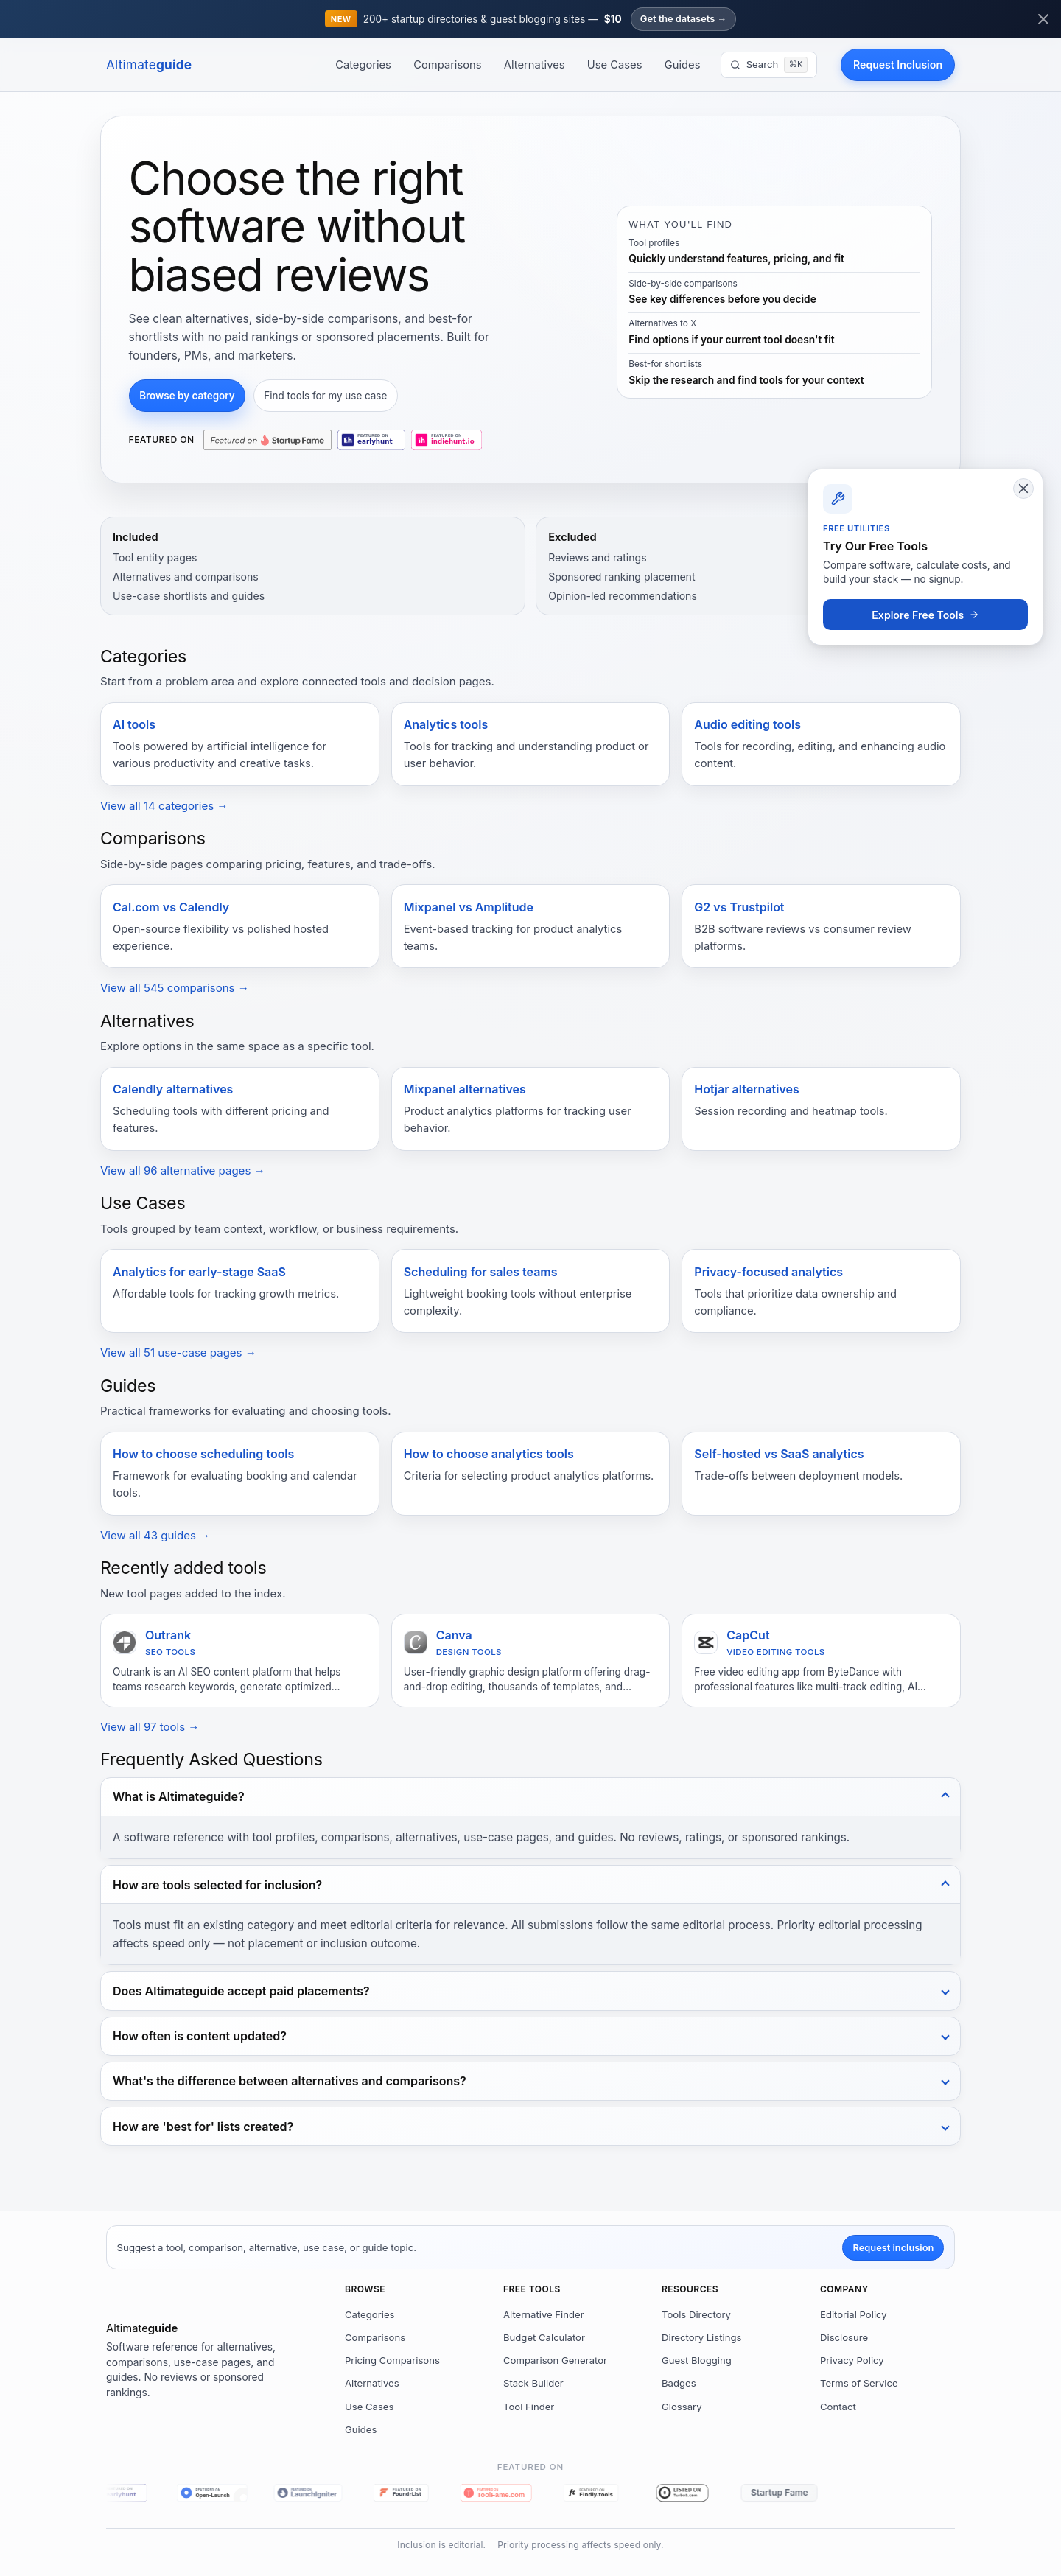This screenshot has height=2576, width=1061.
Task: Open Editorial Policy footer link
Action: pos(853,2315)
